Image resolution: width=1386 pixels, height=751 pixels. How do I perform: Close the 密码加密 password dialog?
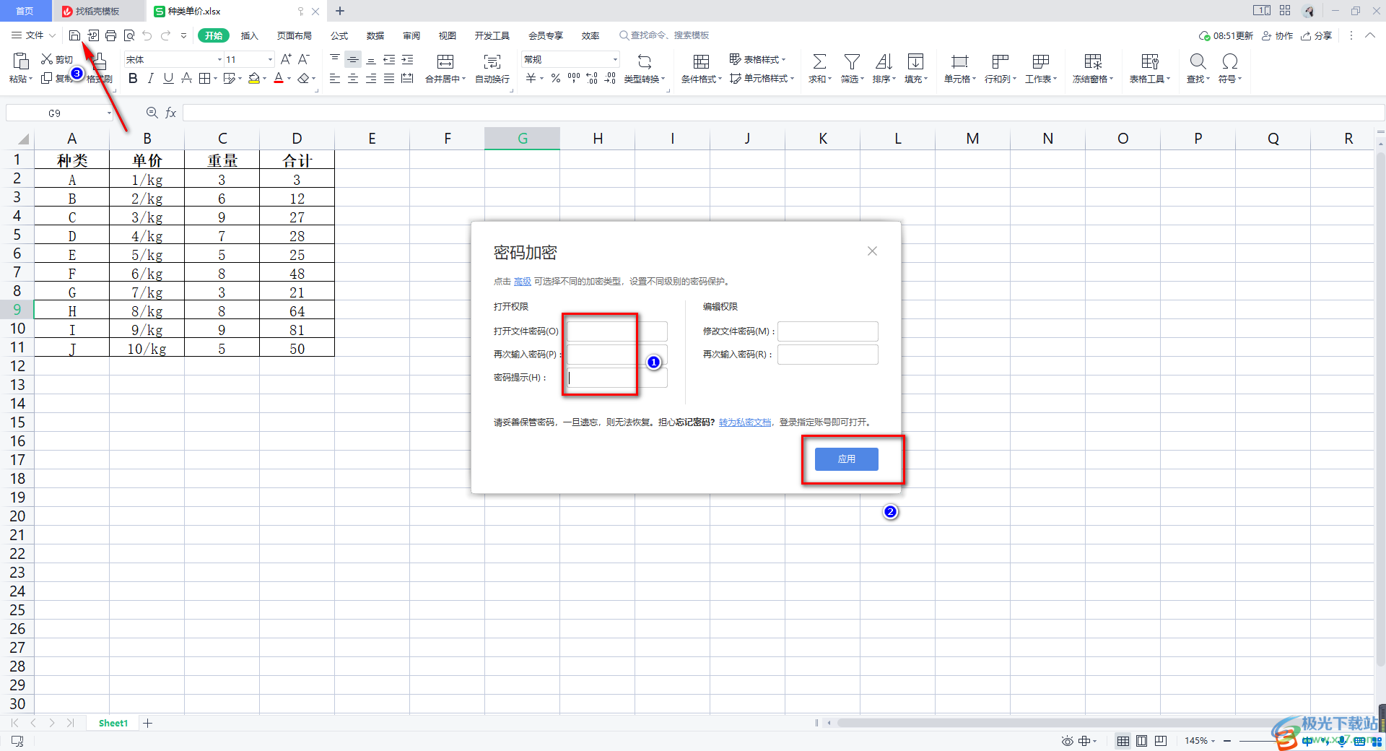click(872, 251)
